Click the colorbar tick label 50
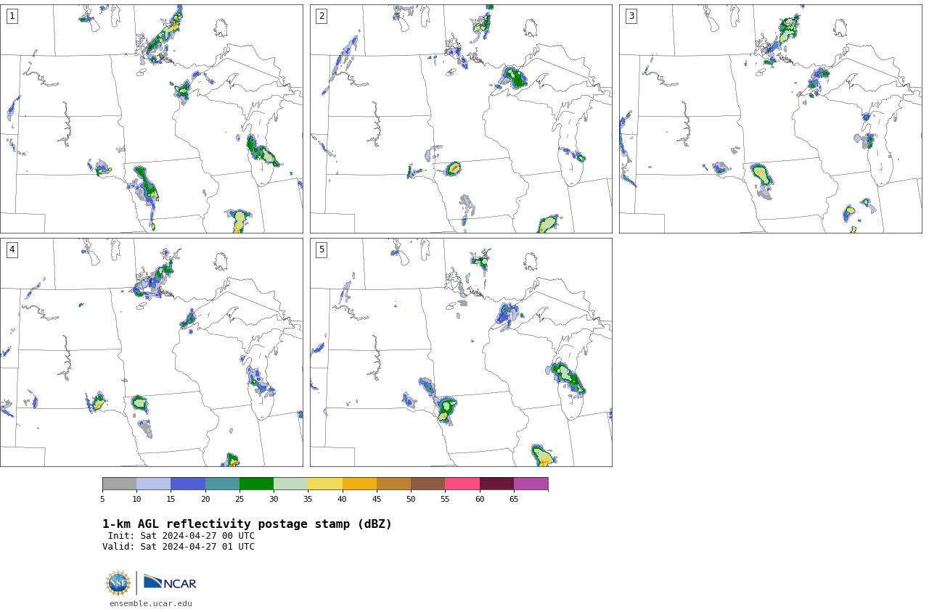This screenshot has height=612, width=929. click(x=411, y=499)
